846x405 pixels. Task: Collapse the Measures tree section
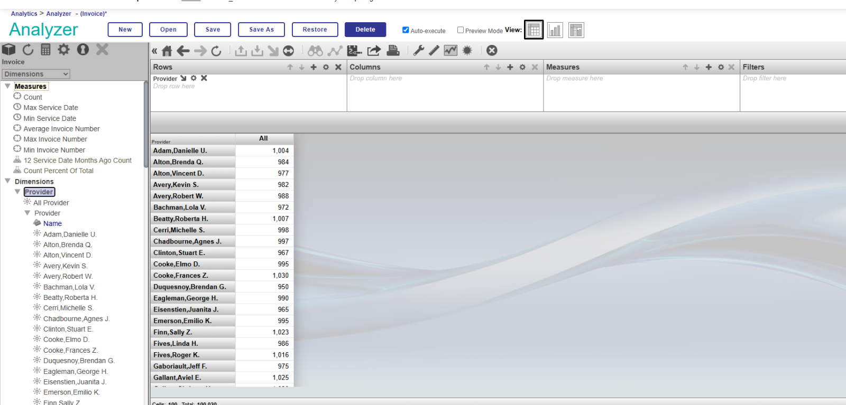7,86
